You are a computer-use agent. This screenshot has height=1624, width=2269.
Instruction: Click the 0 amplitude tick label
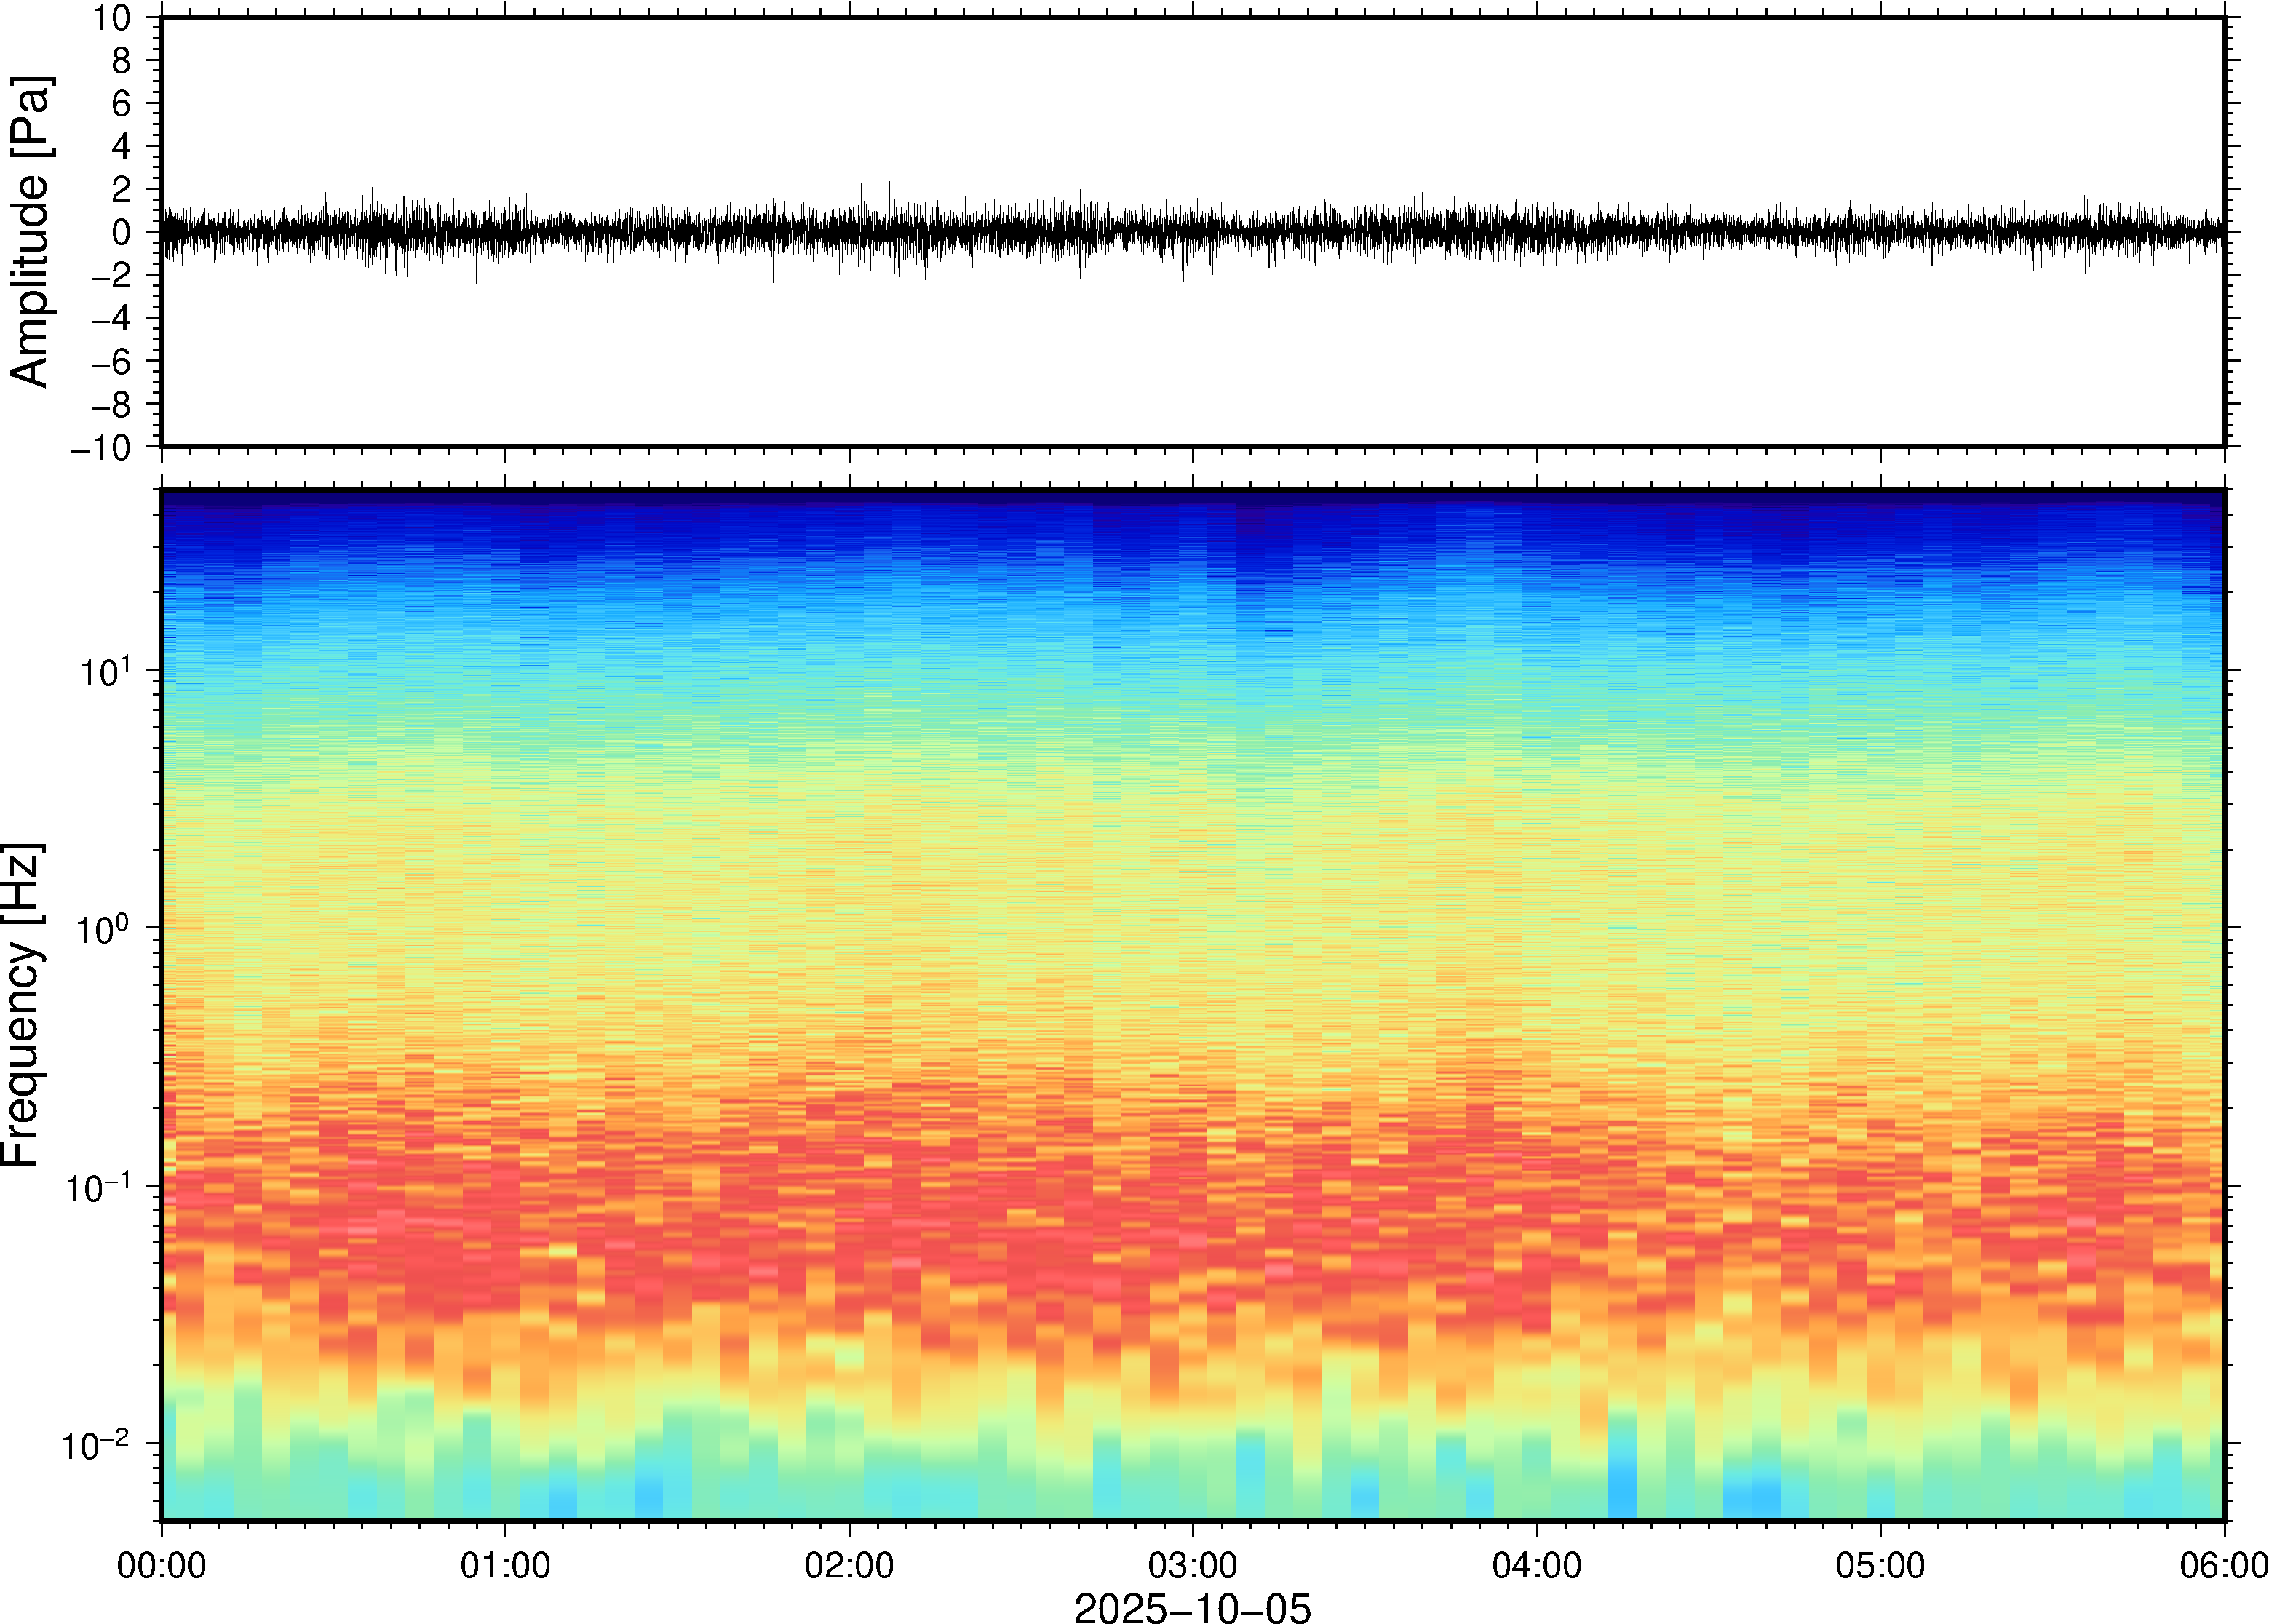tap(122, 233)
